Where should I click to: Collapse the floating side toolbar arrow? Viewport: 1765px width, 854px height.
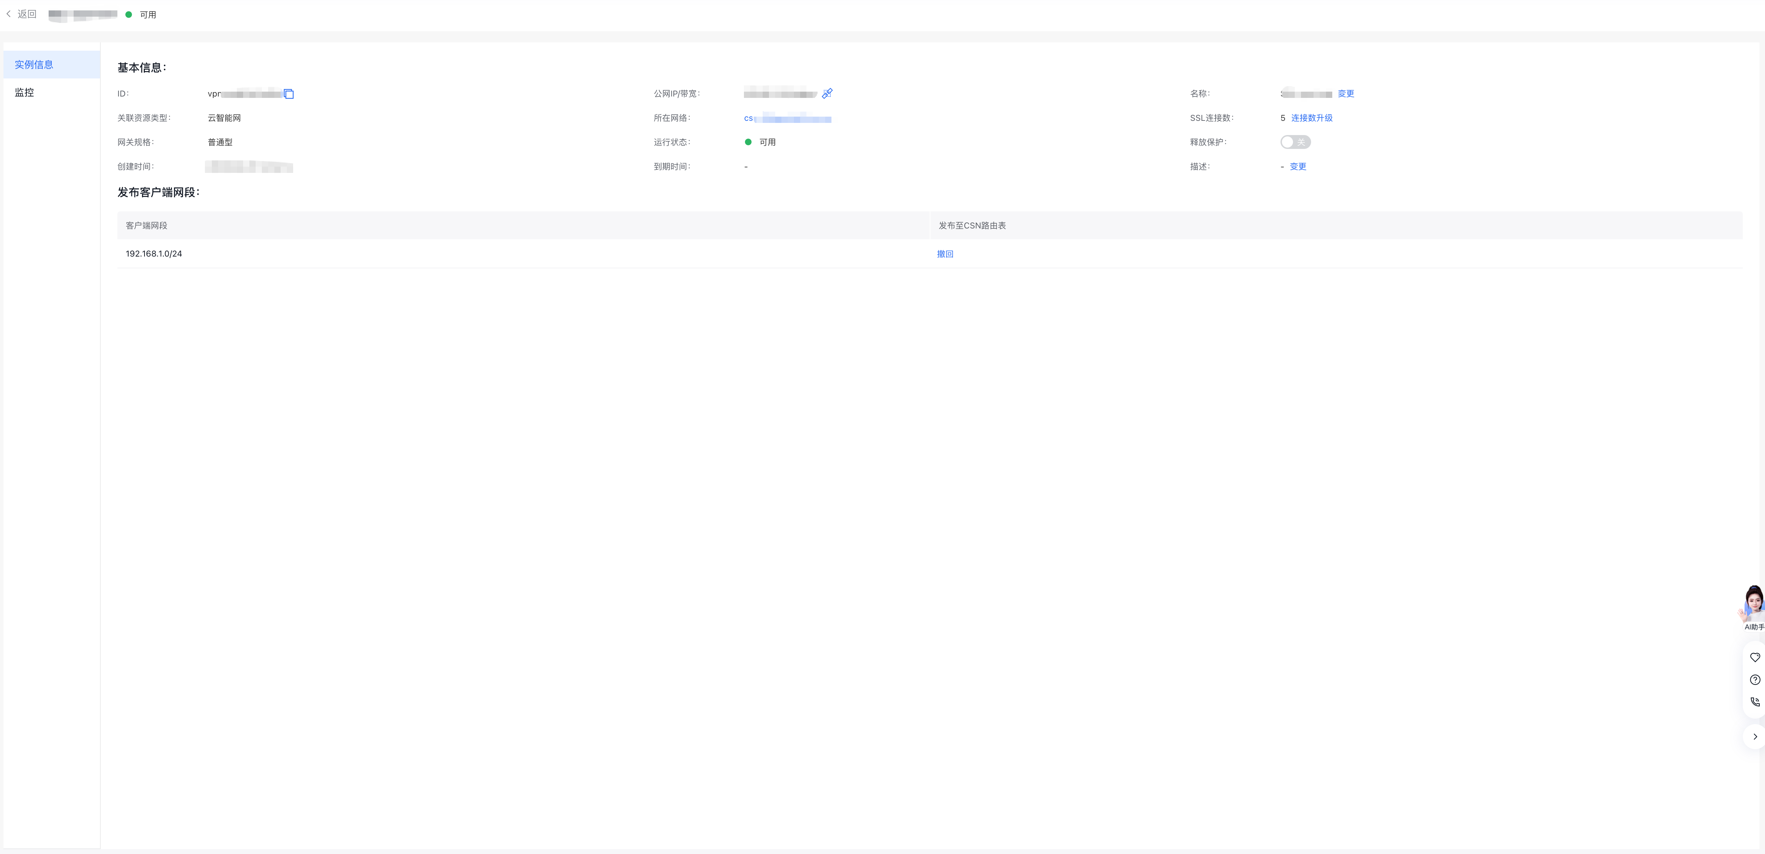tap(1755, 737)
